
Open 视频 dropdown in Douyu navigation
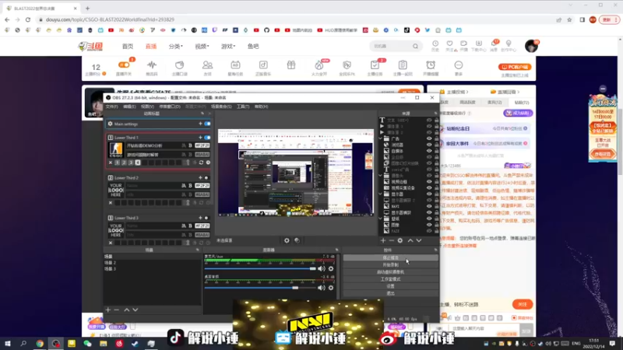(x=202, y=47)
